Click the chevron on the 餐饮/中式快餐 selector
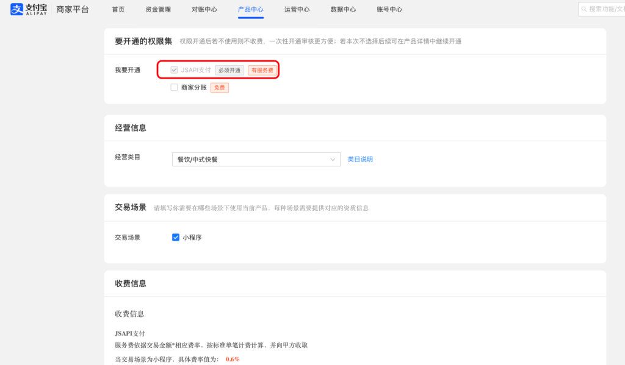The height and width of the screenshot is (365, 625). click(333, 159)
